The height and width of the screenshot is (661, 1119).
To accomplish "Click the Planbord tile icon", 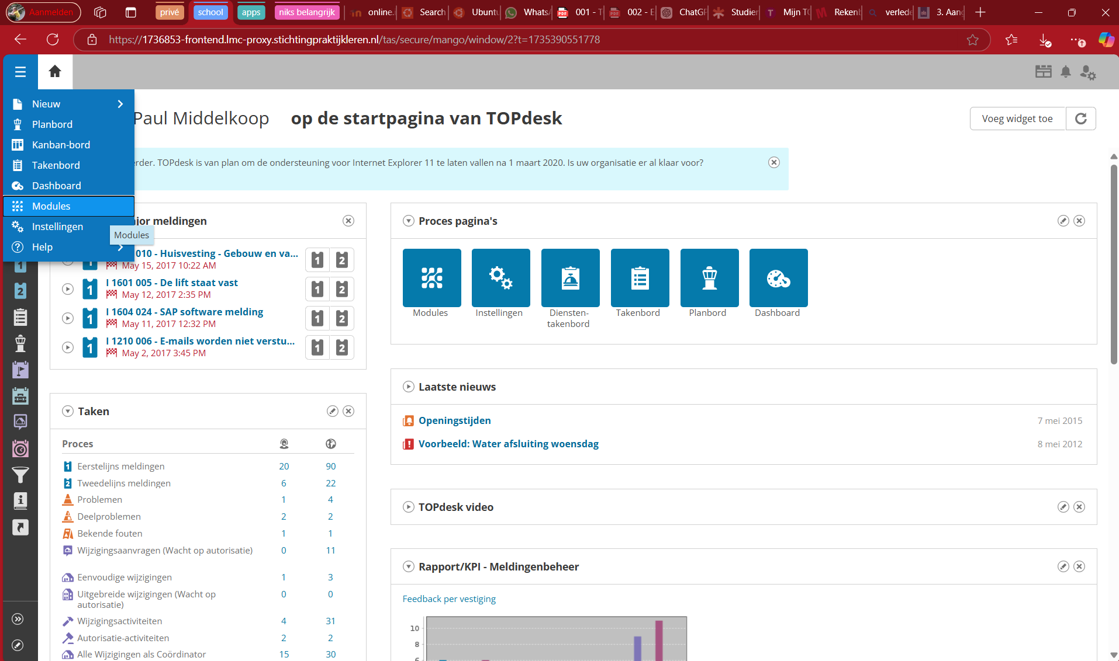I will 709,278.
